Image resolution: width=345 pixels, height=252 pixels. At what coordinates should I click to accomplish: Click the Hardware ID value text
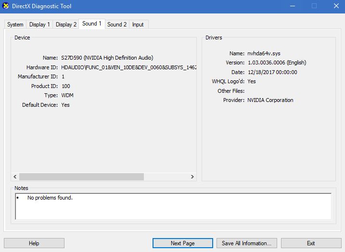[129, 67]
